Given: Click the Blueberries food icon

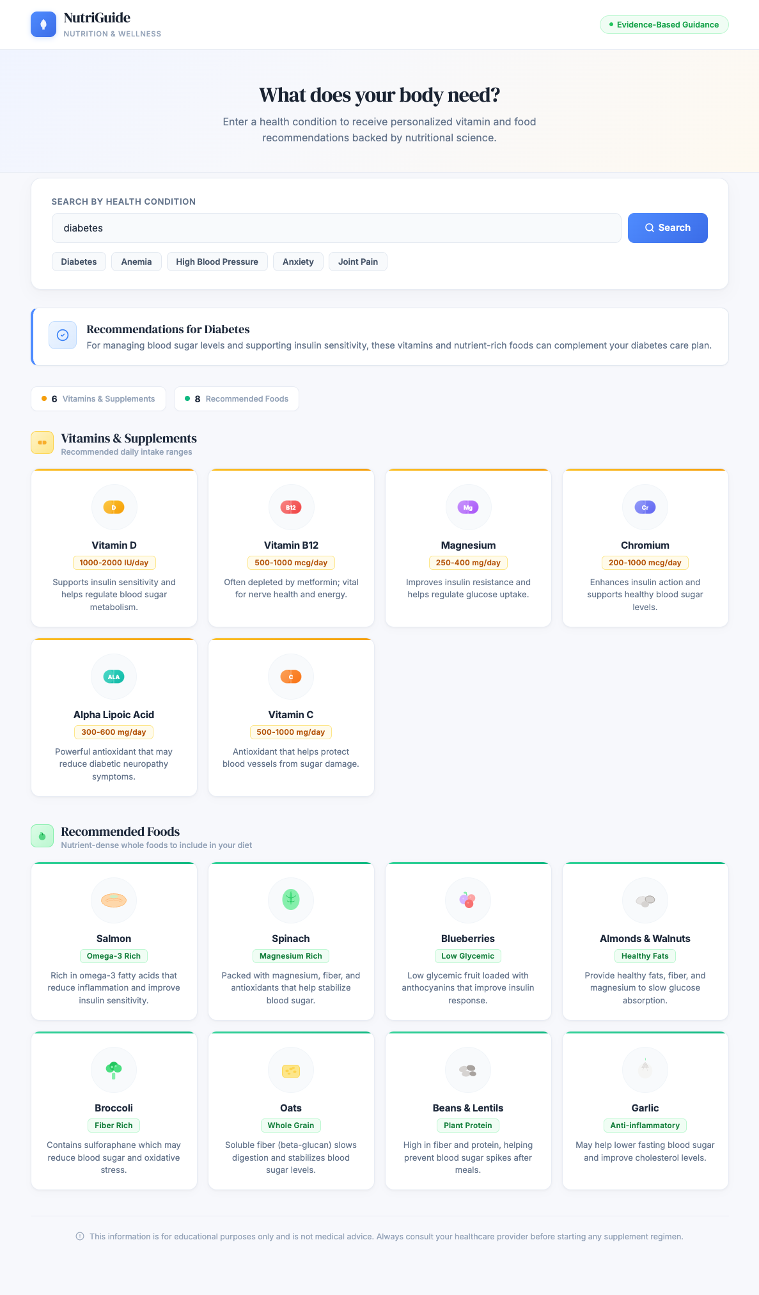Looking at the screenshot, I should click(x=468, y=900).
